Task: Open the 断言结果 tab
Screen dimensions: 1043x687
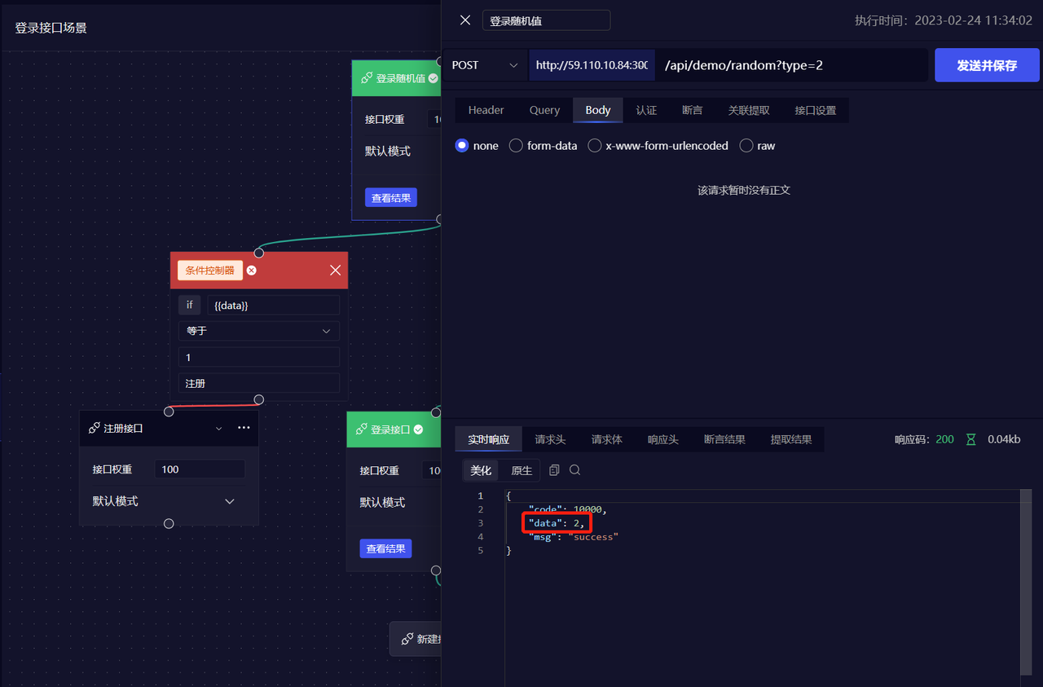Action: 724,439
